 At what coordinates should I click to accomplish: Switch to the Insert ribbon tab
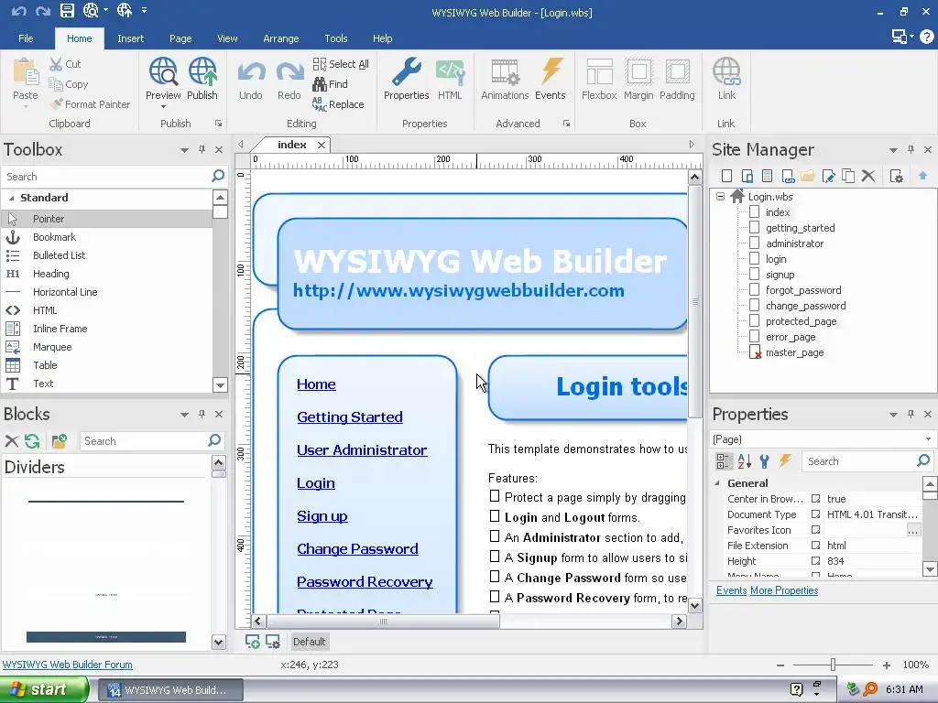(x=130, y=38)
